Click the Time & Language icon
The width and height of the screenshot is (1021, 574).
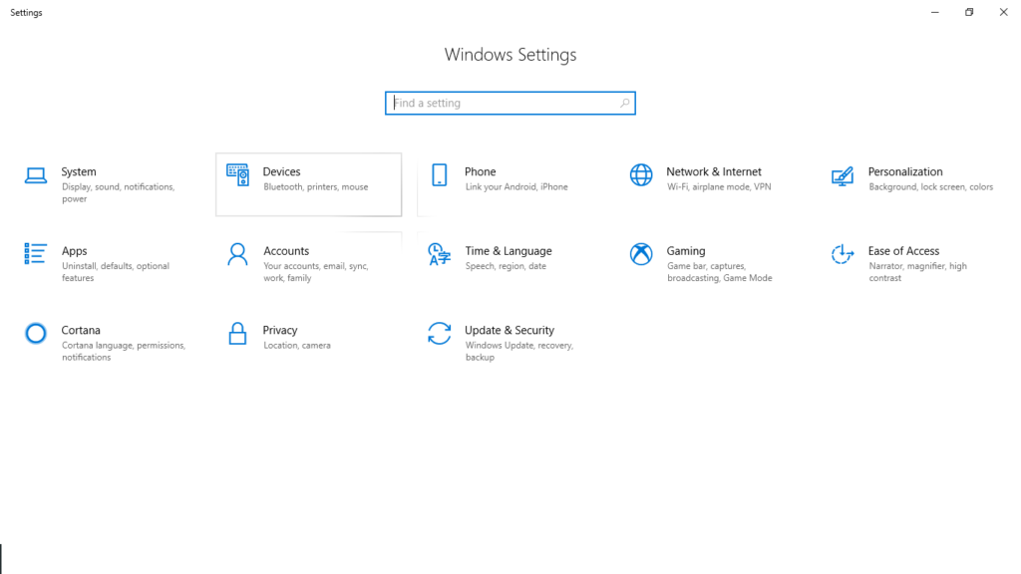[x=440, y=254]
